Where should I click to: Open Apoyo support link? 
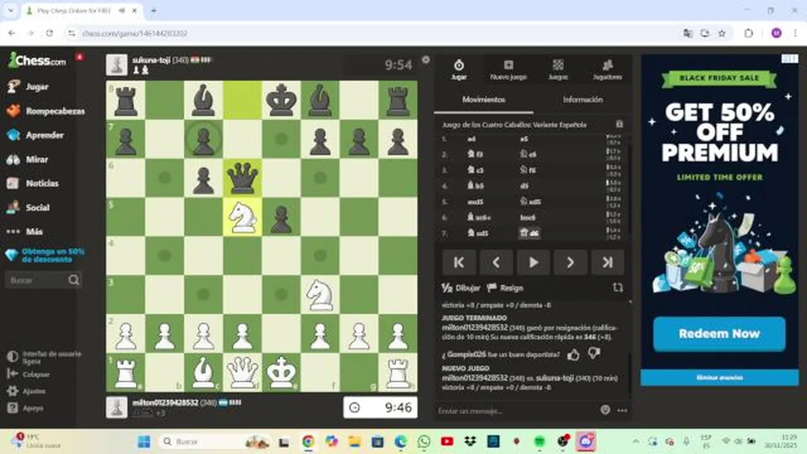25,408
